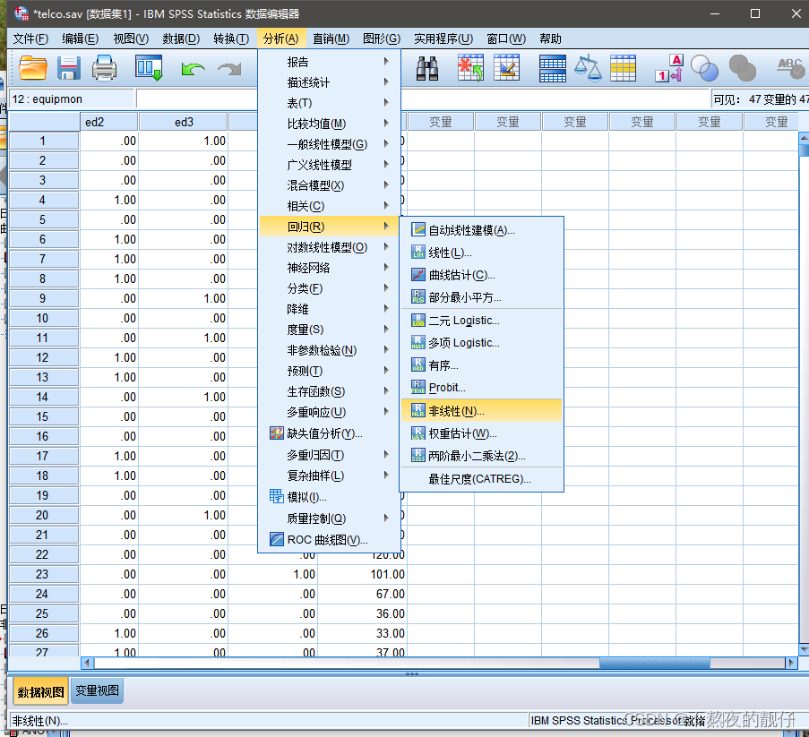Click the Insert variable toolbar icon
This screenshot has width=809, height=737.
pyautogui.click(x=506, y=68)
